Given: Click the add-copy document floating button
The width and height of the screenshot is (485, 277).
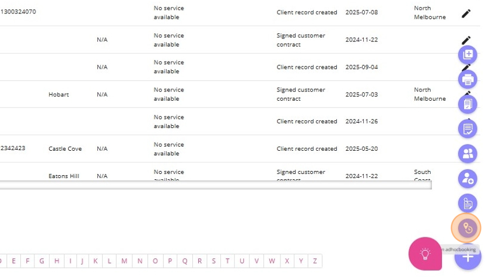Looking at the screenshot, I should [x=468, y=55].
